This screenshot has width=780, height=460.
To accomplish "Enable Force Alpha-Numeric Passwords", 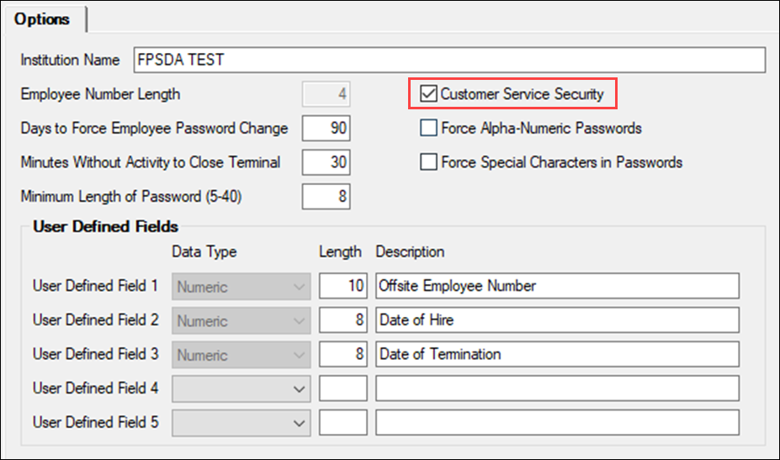I will click(x=428, y=128).
